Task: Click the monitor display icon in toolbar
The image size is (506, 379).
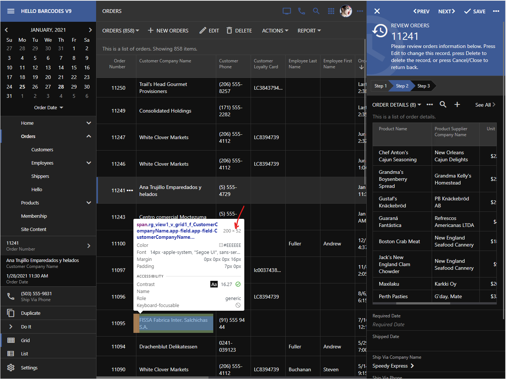Action: (x=287, y=11)
